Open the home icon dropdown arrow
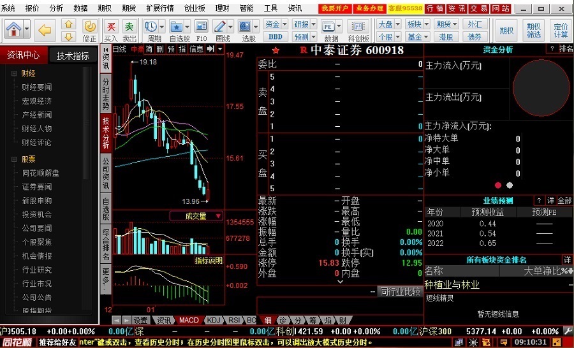 tap(27, 28)
